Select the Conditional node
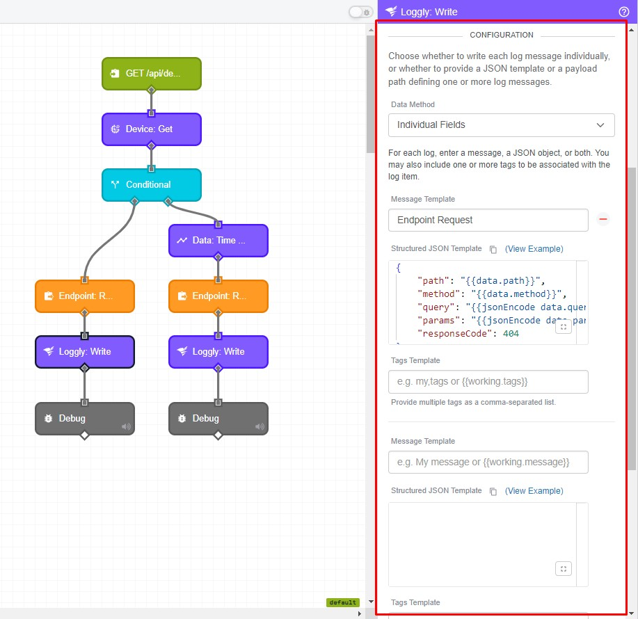This screenshot has height=619, width=638. pyautogui.click(x=152, y=184)
